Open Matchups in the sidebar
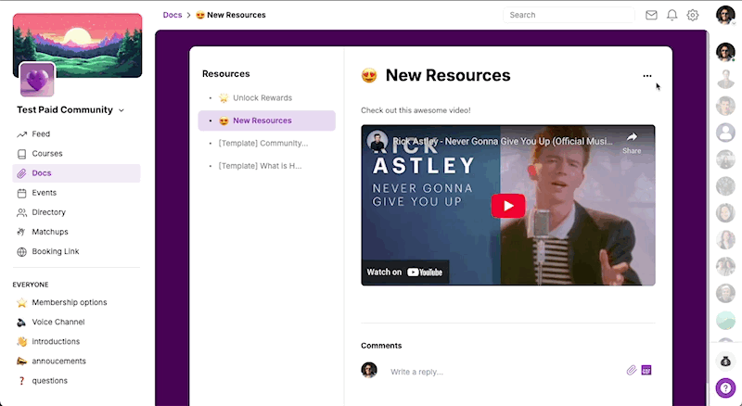Image resolution: width=742 pixels, height=406 pixels. click(x=76, y=232)
